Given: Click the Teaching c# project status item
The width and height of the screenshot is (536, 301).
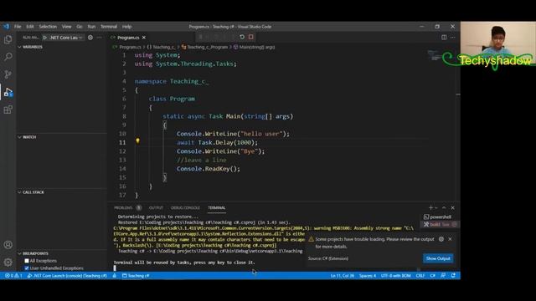Looking at the screenshot, I should click(136, 276).
